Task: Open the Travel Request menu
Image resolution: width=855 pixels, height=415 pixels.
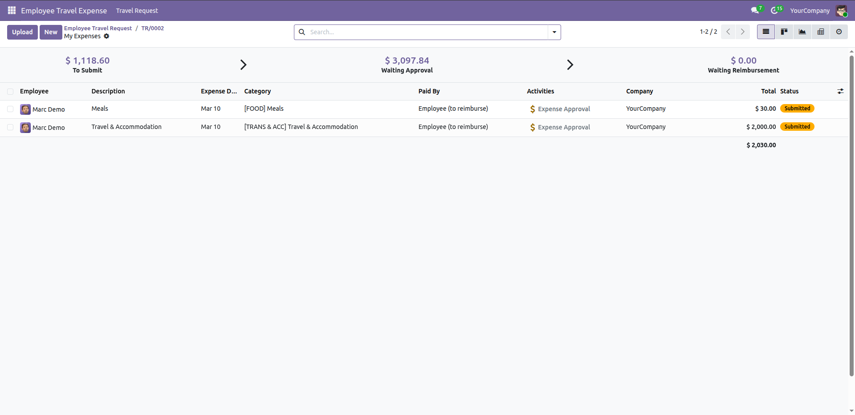Action: click(x=137, y=11)
